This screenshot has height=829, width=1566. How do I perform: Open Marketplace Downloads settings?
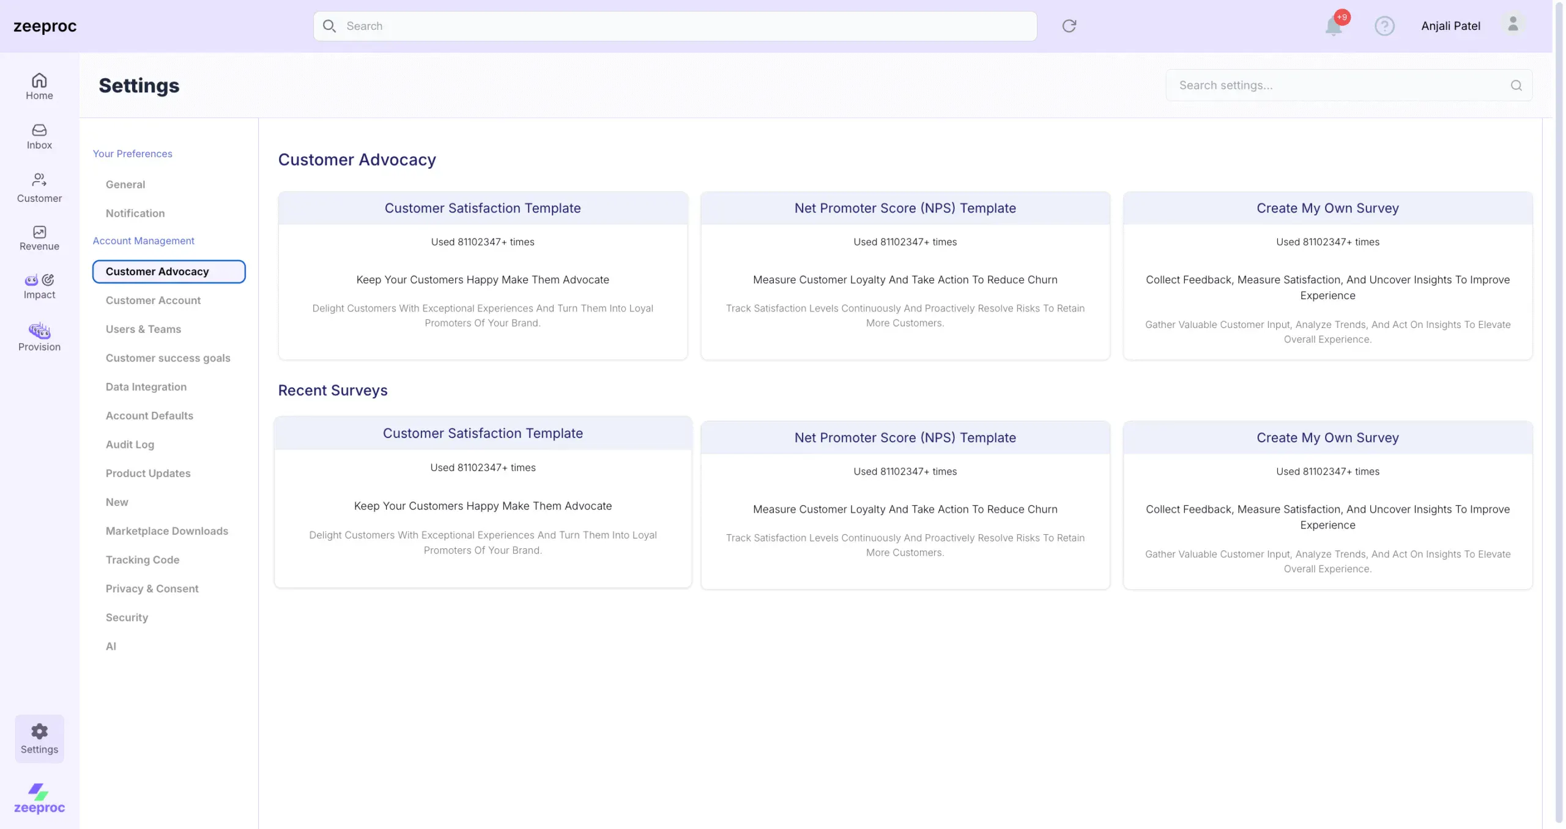coord(166,530)
